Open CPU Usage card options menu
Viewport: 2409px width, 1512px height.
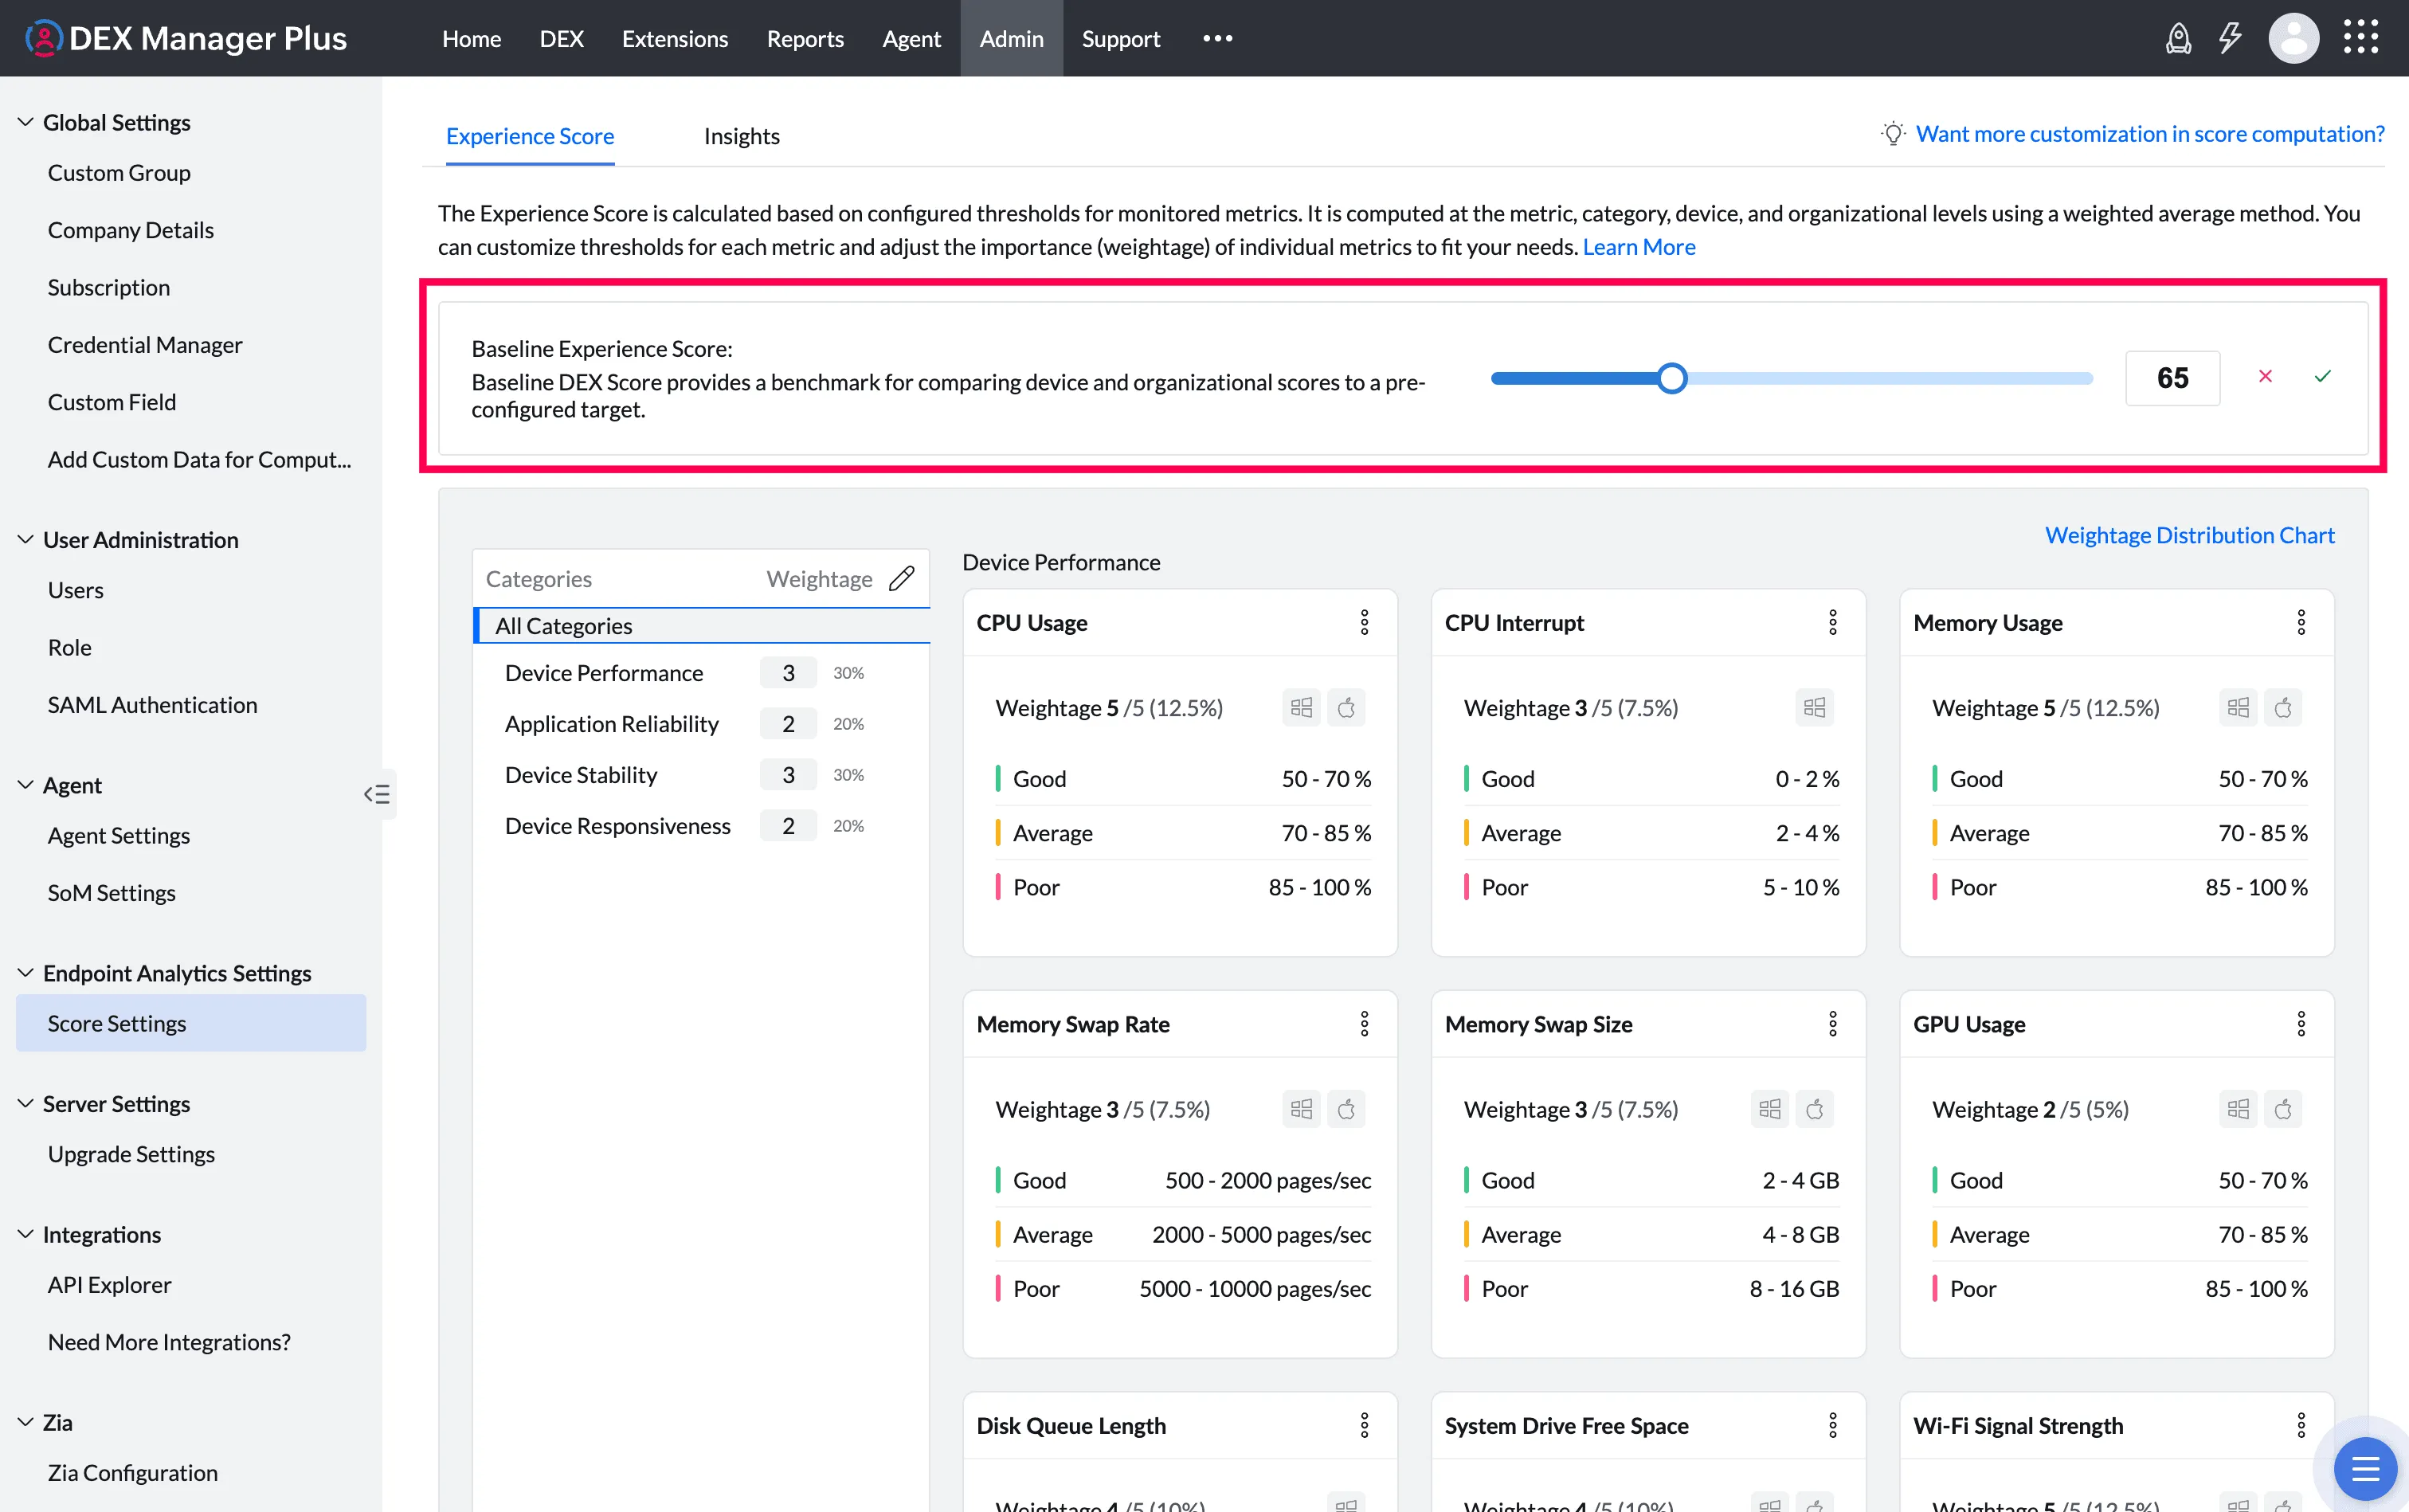point(1364,623)
